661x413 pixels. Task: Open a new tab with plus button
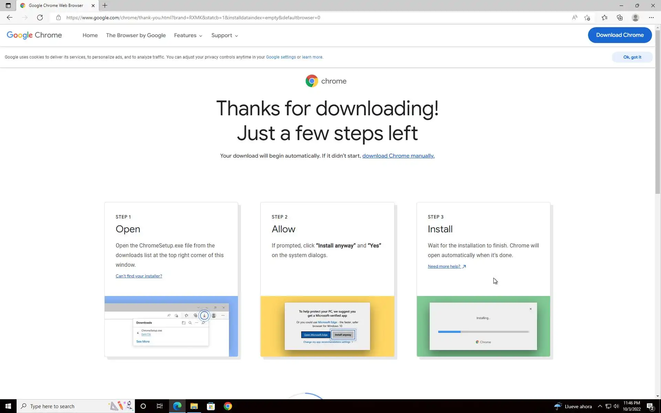pos(105,6)
